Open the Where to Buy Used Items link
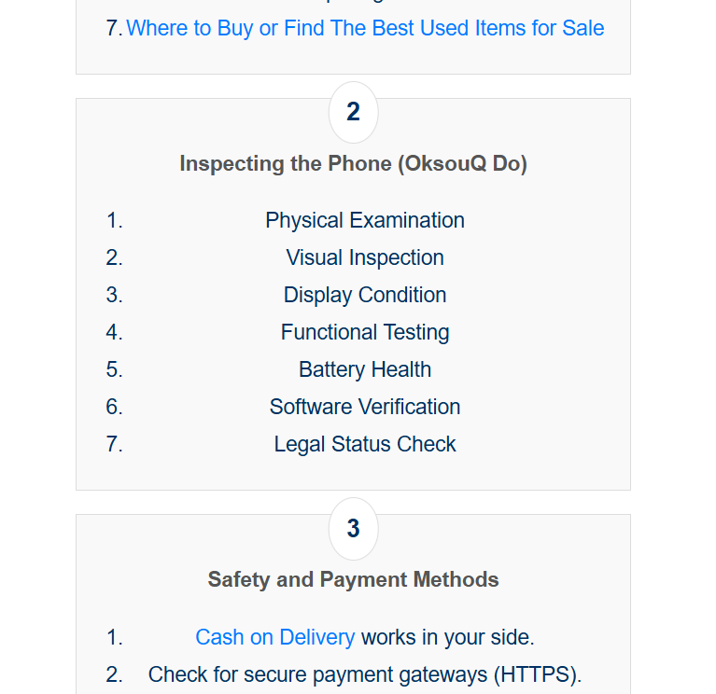Viewport: 716px width, 694px height. pyautogui.click(x=365, y=28)
